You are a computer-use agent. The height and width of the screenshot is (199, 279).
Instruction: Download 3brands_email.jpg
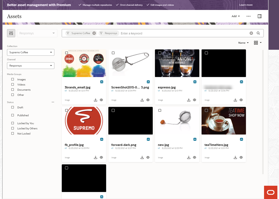[x=96, y=100]
